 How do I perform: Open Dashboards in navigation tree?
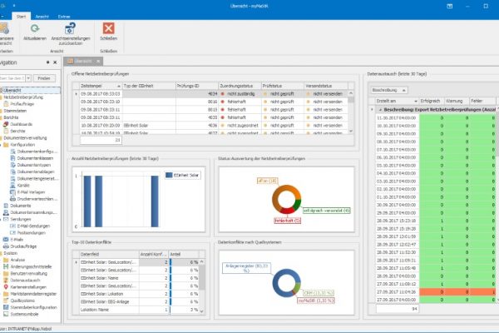[21, 124]
